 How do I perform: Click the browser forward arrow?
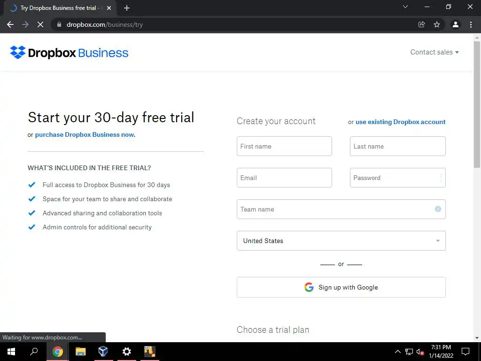(x=25, y=24)
